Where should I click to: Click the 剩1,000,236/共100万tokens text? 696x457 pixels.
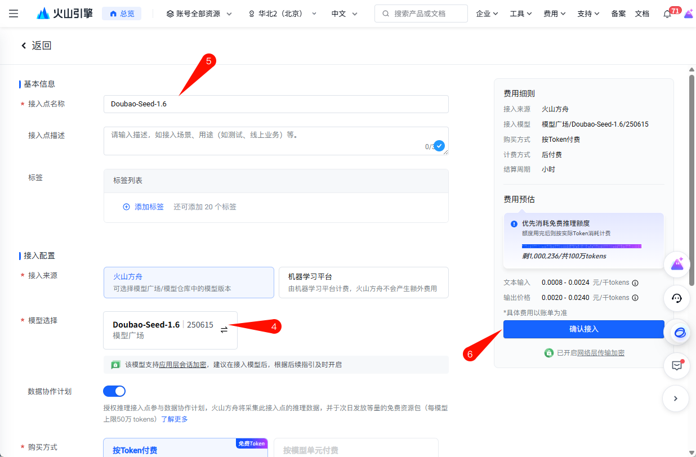[564, 256]
